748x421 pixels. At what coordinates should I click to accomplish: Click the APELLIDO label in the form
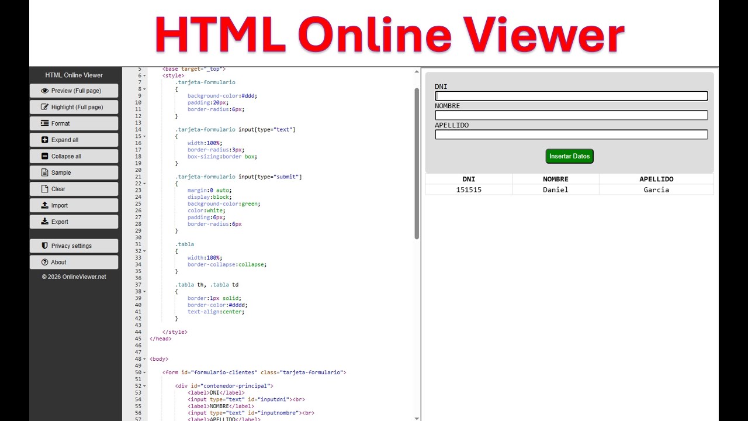click(452, 125)
